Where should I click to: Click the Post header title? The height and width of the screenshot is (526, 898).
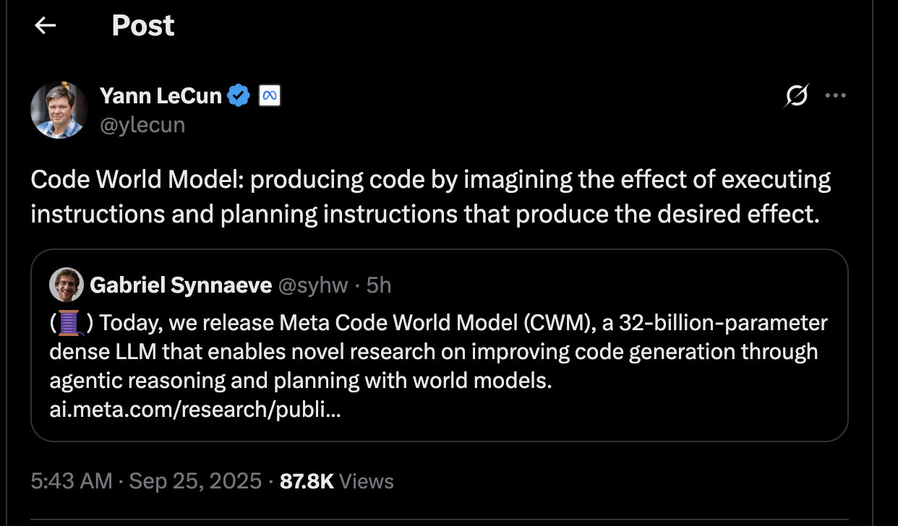pyautogui.click(x=143, y=26)
